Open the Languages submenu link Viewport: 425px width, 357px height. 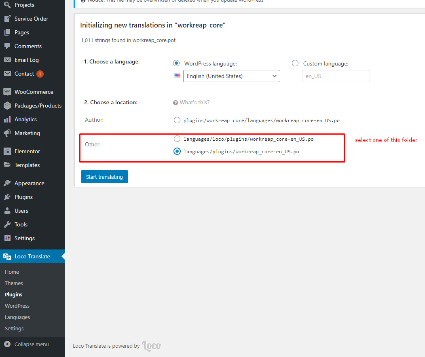tap(17, 317)
